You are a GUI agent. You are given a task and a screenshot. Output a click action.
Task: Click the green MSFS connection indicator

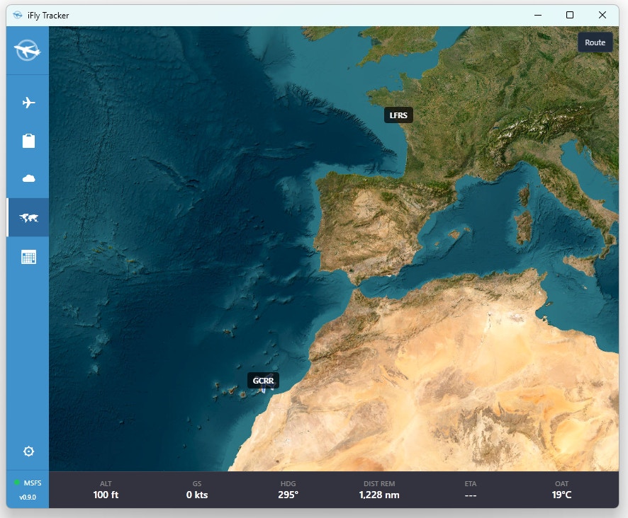tap(17, 483)
